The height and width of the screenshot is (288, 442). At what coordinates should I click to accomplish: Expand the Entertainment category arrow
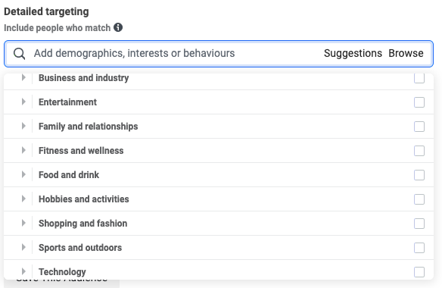point(23,102)
